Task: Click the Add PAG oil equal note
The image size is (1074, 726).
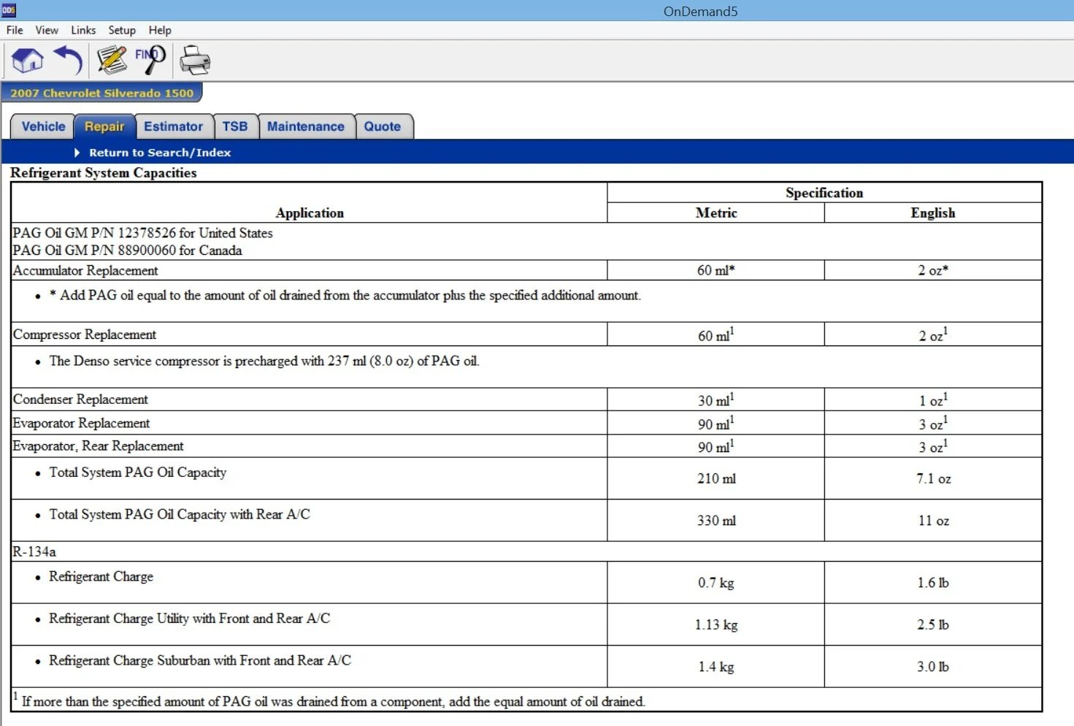Action: (x=345, y=295)
